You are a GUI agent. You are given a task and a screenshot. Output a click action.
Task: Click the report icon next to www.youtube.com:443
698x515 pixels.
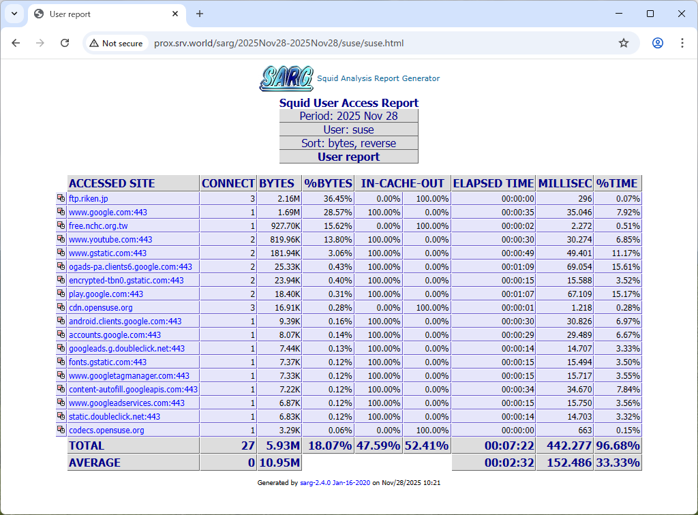click(x=61, y=239)
